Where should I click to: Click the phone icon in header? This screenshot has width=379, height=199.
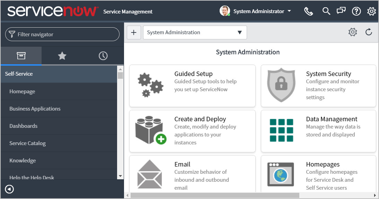pyautogui.click(x=308, y=11)
